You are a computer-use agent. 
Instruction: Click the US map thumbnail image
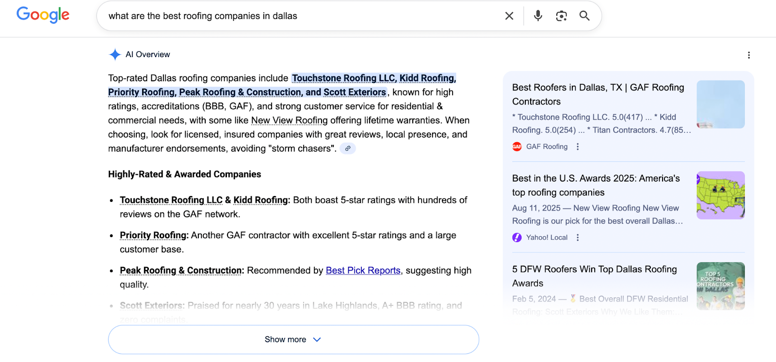pos(721,196)
